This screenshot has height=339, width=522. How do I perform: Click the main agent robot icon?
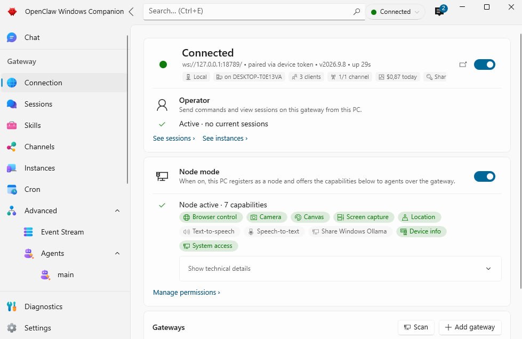pos(45,275)
